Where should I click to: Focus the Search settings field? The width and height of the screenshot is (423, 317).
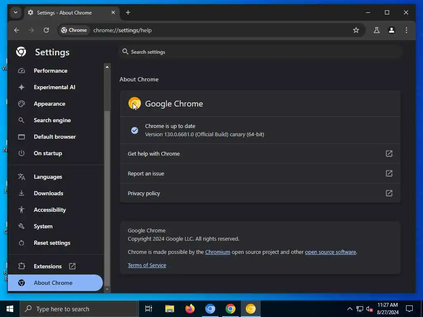[260, 52]
